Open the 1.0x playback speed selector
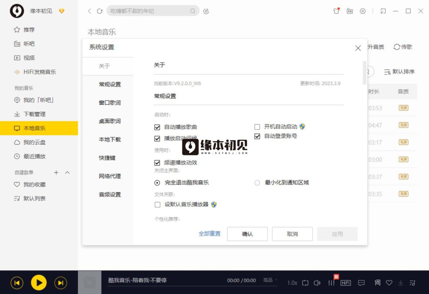The height and width of the screenshot is (294, 429). pyautogui.click(x=292, y=283)
